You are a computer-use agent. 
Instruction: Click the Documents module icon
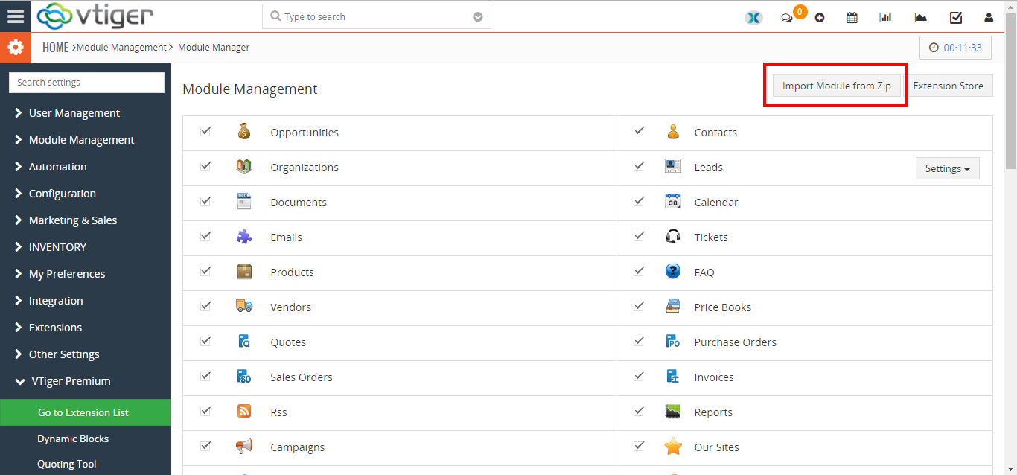pos(244,202)
